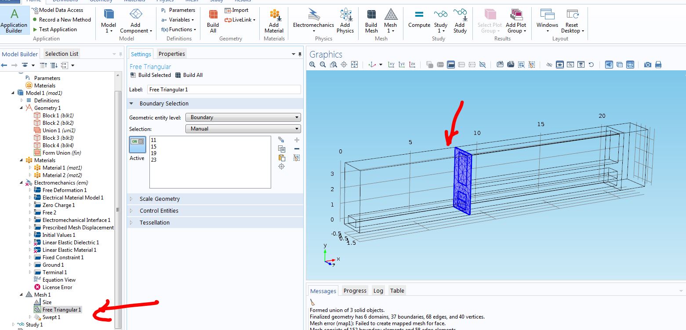
Task: Switch to the Properties tab
Action: pos(171,54)
